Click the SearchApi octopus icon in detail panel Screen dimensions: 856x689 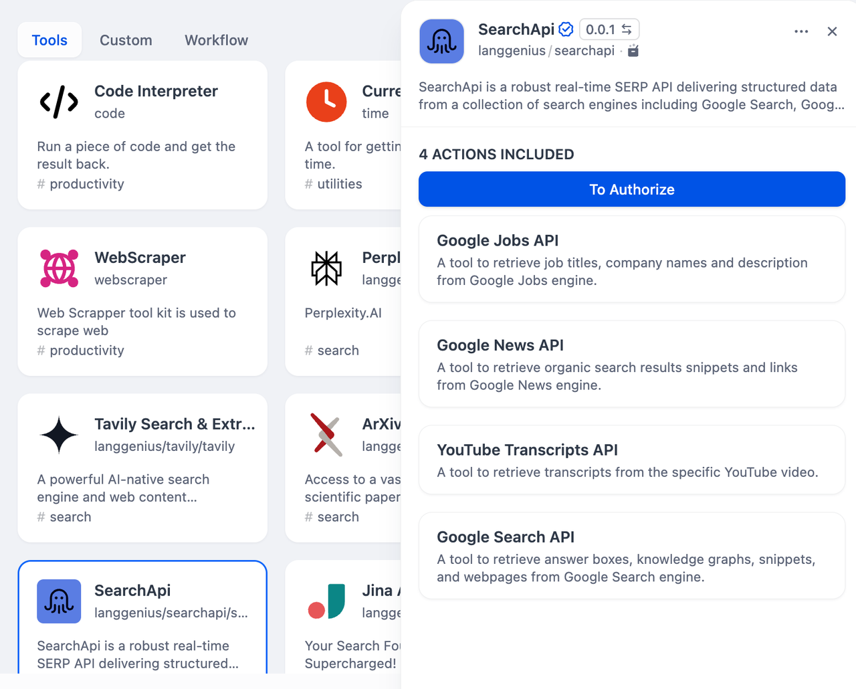pyautogui.click(x=441, y=41)
